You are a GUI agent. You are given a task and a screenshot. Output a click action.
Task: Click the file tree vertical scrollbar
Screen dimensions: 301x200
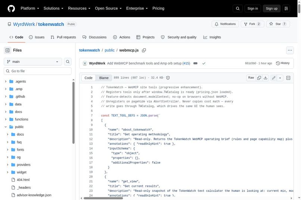[73, 113]
